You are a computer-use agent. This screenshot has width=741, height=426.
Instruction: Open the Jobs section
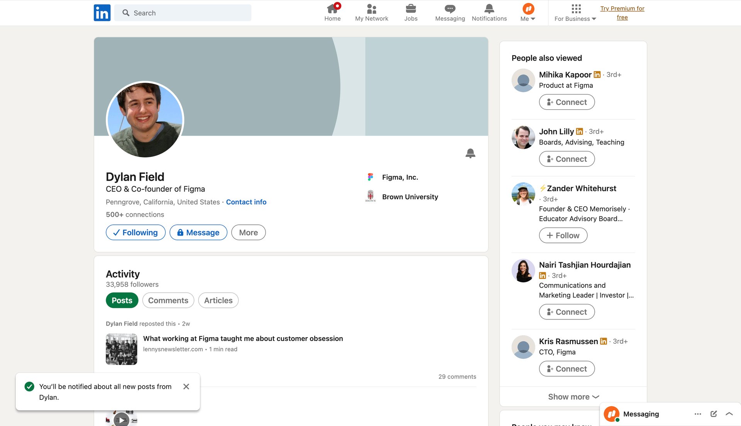pos(411,12)
